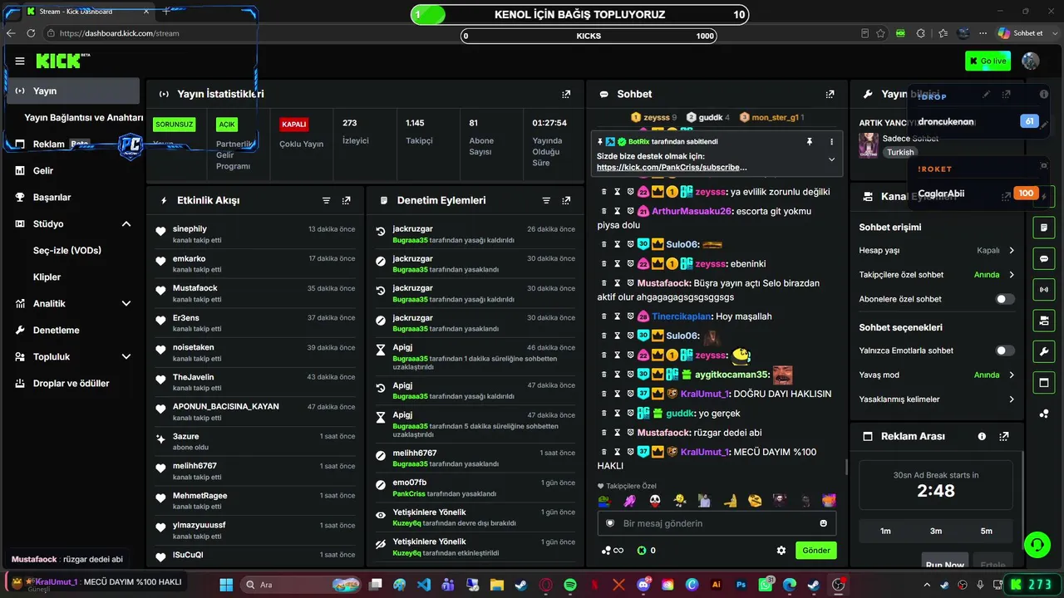Click the green support headset button

(x=1037, y=544)
